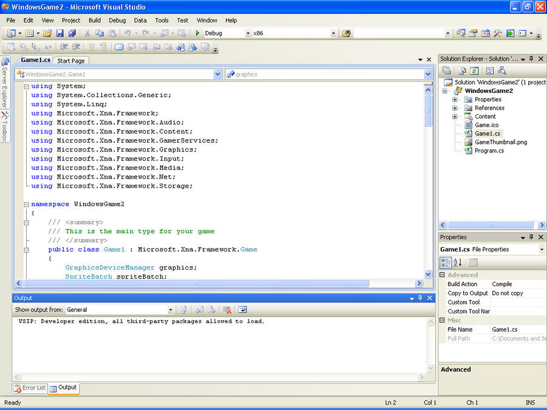Click the editor vertical scrollbar thumb
Image resolution: width=547 pixels, height=410 pixels.
(x=428, y=110)
